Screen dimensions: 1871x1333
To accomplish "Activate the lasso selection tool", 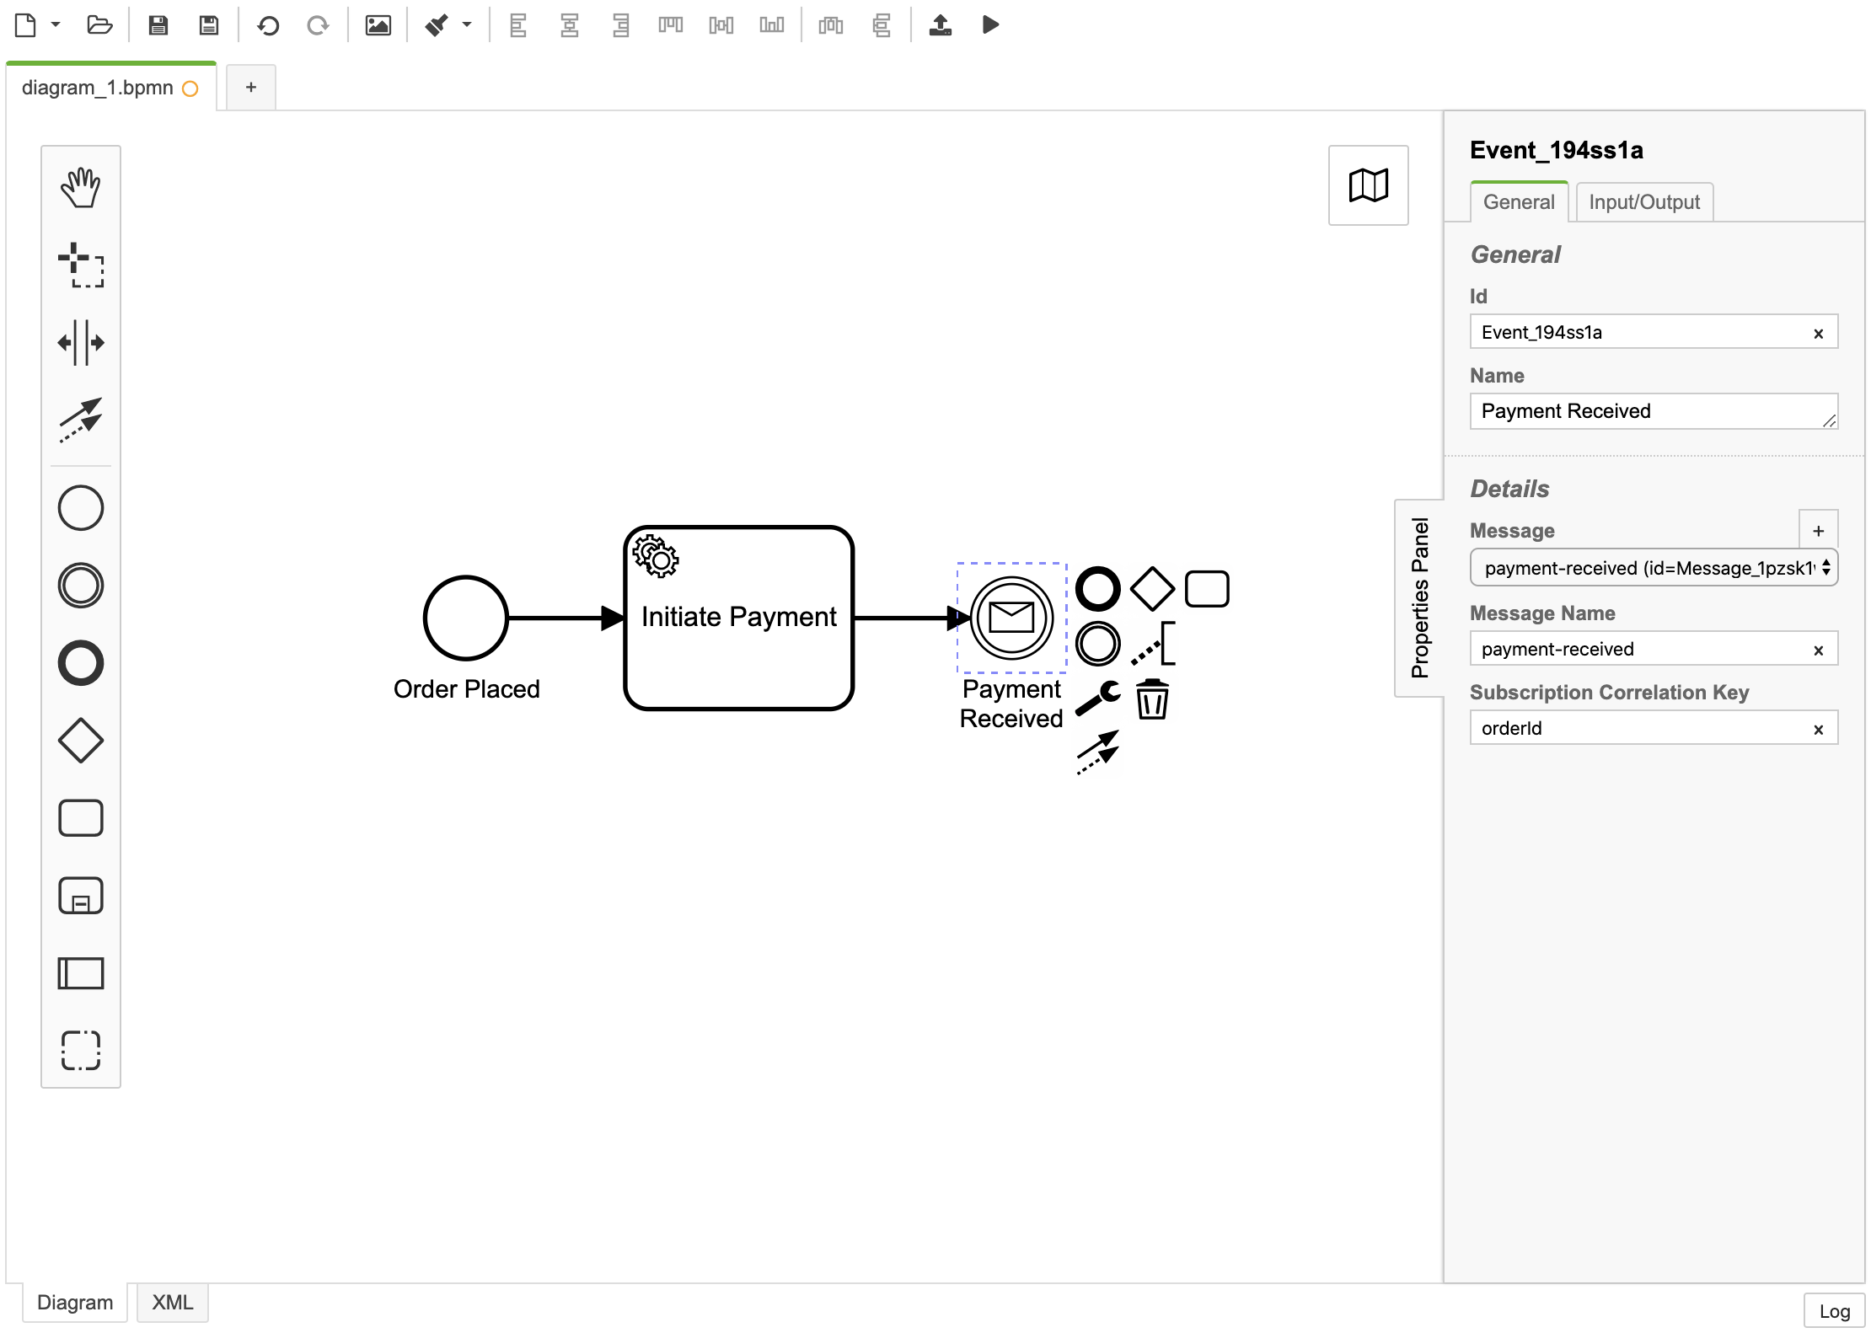I will coord(81,265).
